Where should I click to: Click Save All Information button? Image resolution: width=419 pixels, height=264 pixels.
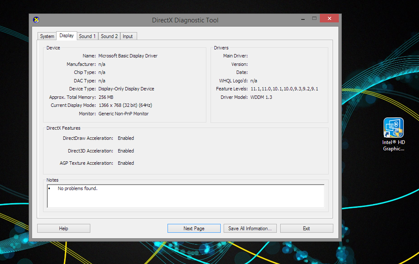pyautogui.click(x=250, y=229)
